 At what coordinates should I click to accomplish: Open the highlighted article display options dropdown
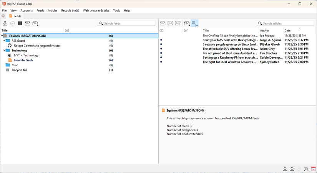point(194,23)
